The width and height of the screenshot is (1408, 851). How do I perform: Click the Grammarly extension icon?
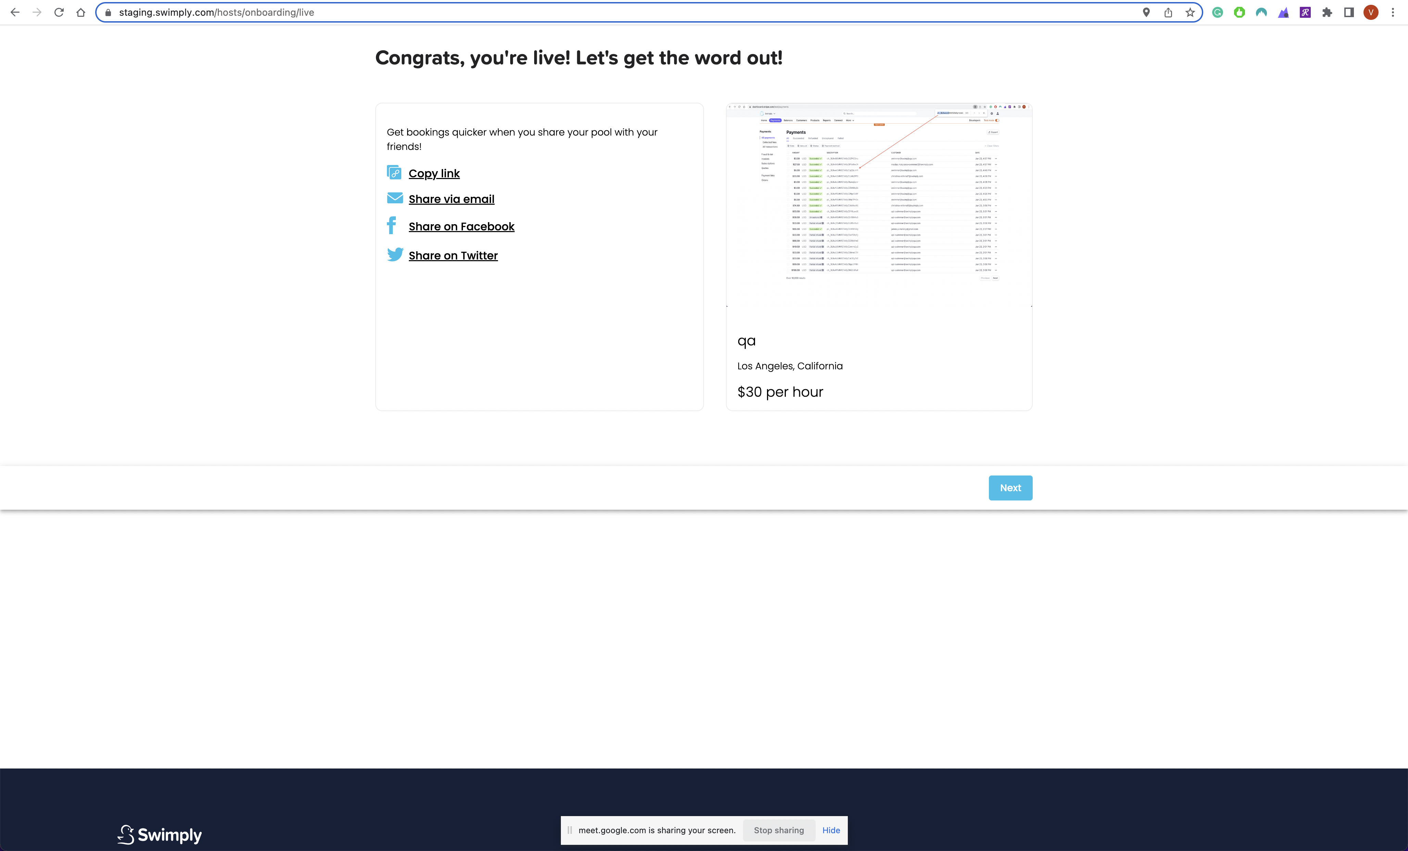coord(1217,13)
